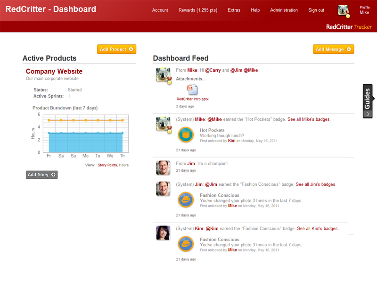Click the Product Burndown chart area
This screenshot has height=283, width=377.
pyautogui.click(x=86, y=133)
